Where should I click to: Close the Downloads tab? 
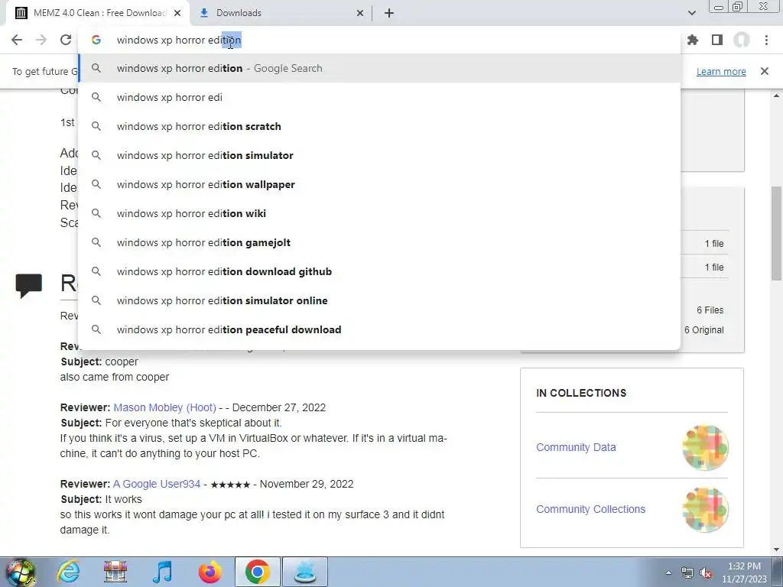[x=360, y=13]
